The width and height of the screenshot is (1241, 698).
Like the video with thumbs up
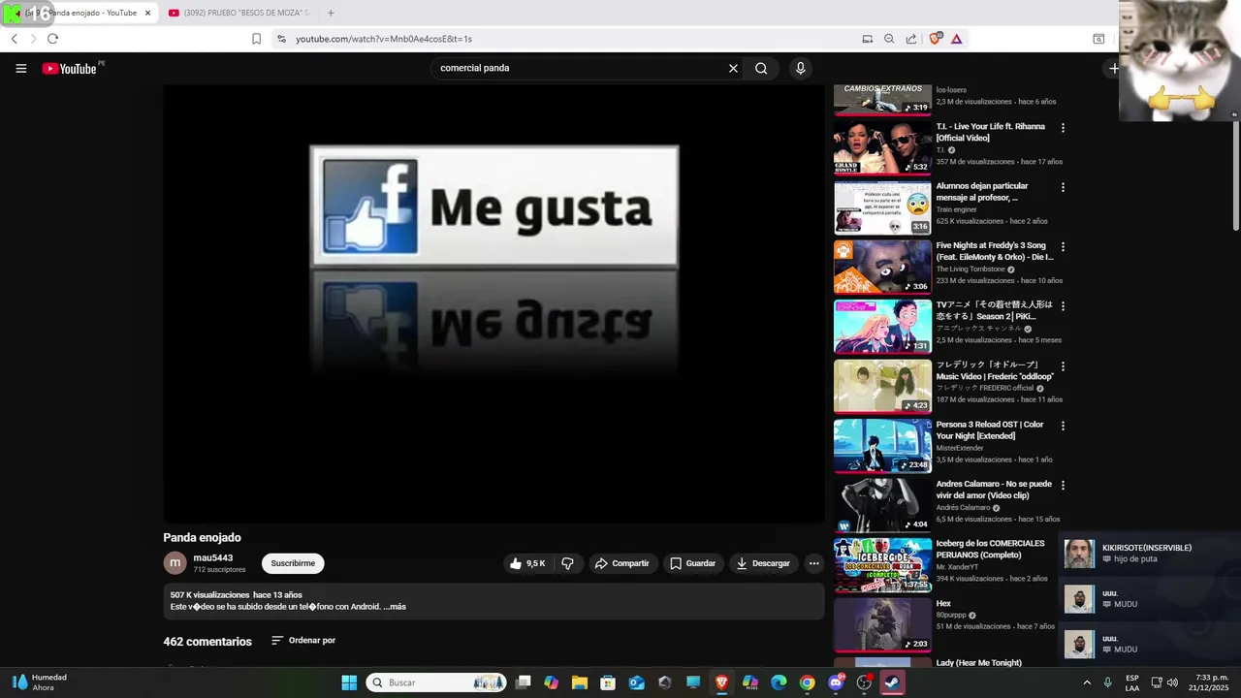[x=527, y=563]
